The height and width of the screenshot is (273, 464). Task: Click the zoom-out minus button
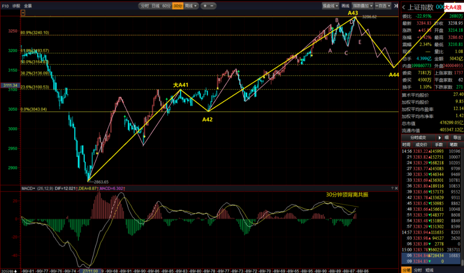[211, 6]
